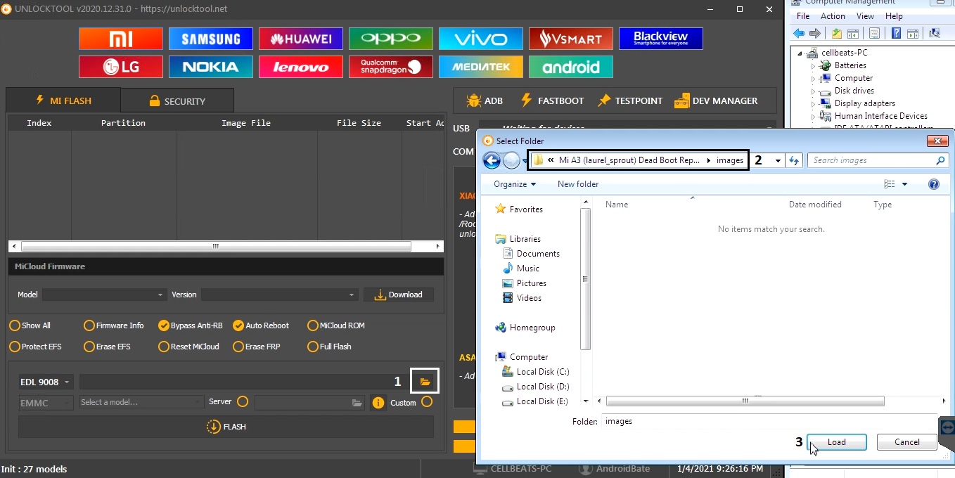
Task: Click the Load button
Action: (837, 442)
